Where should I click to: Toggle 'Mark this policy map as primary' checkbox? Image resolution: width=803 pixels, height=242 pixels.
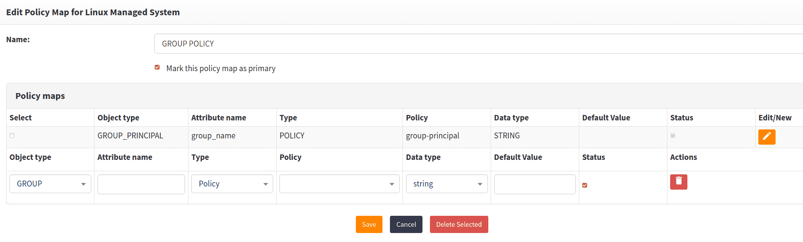pyautogui.click(x=157, y=68)
